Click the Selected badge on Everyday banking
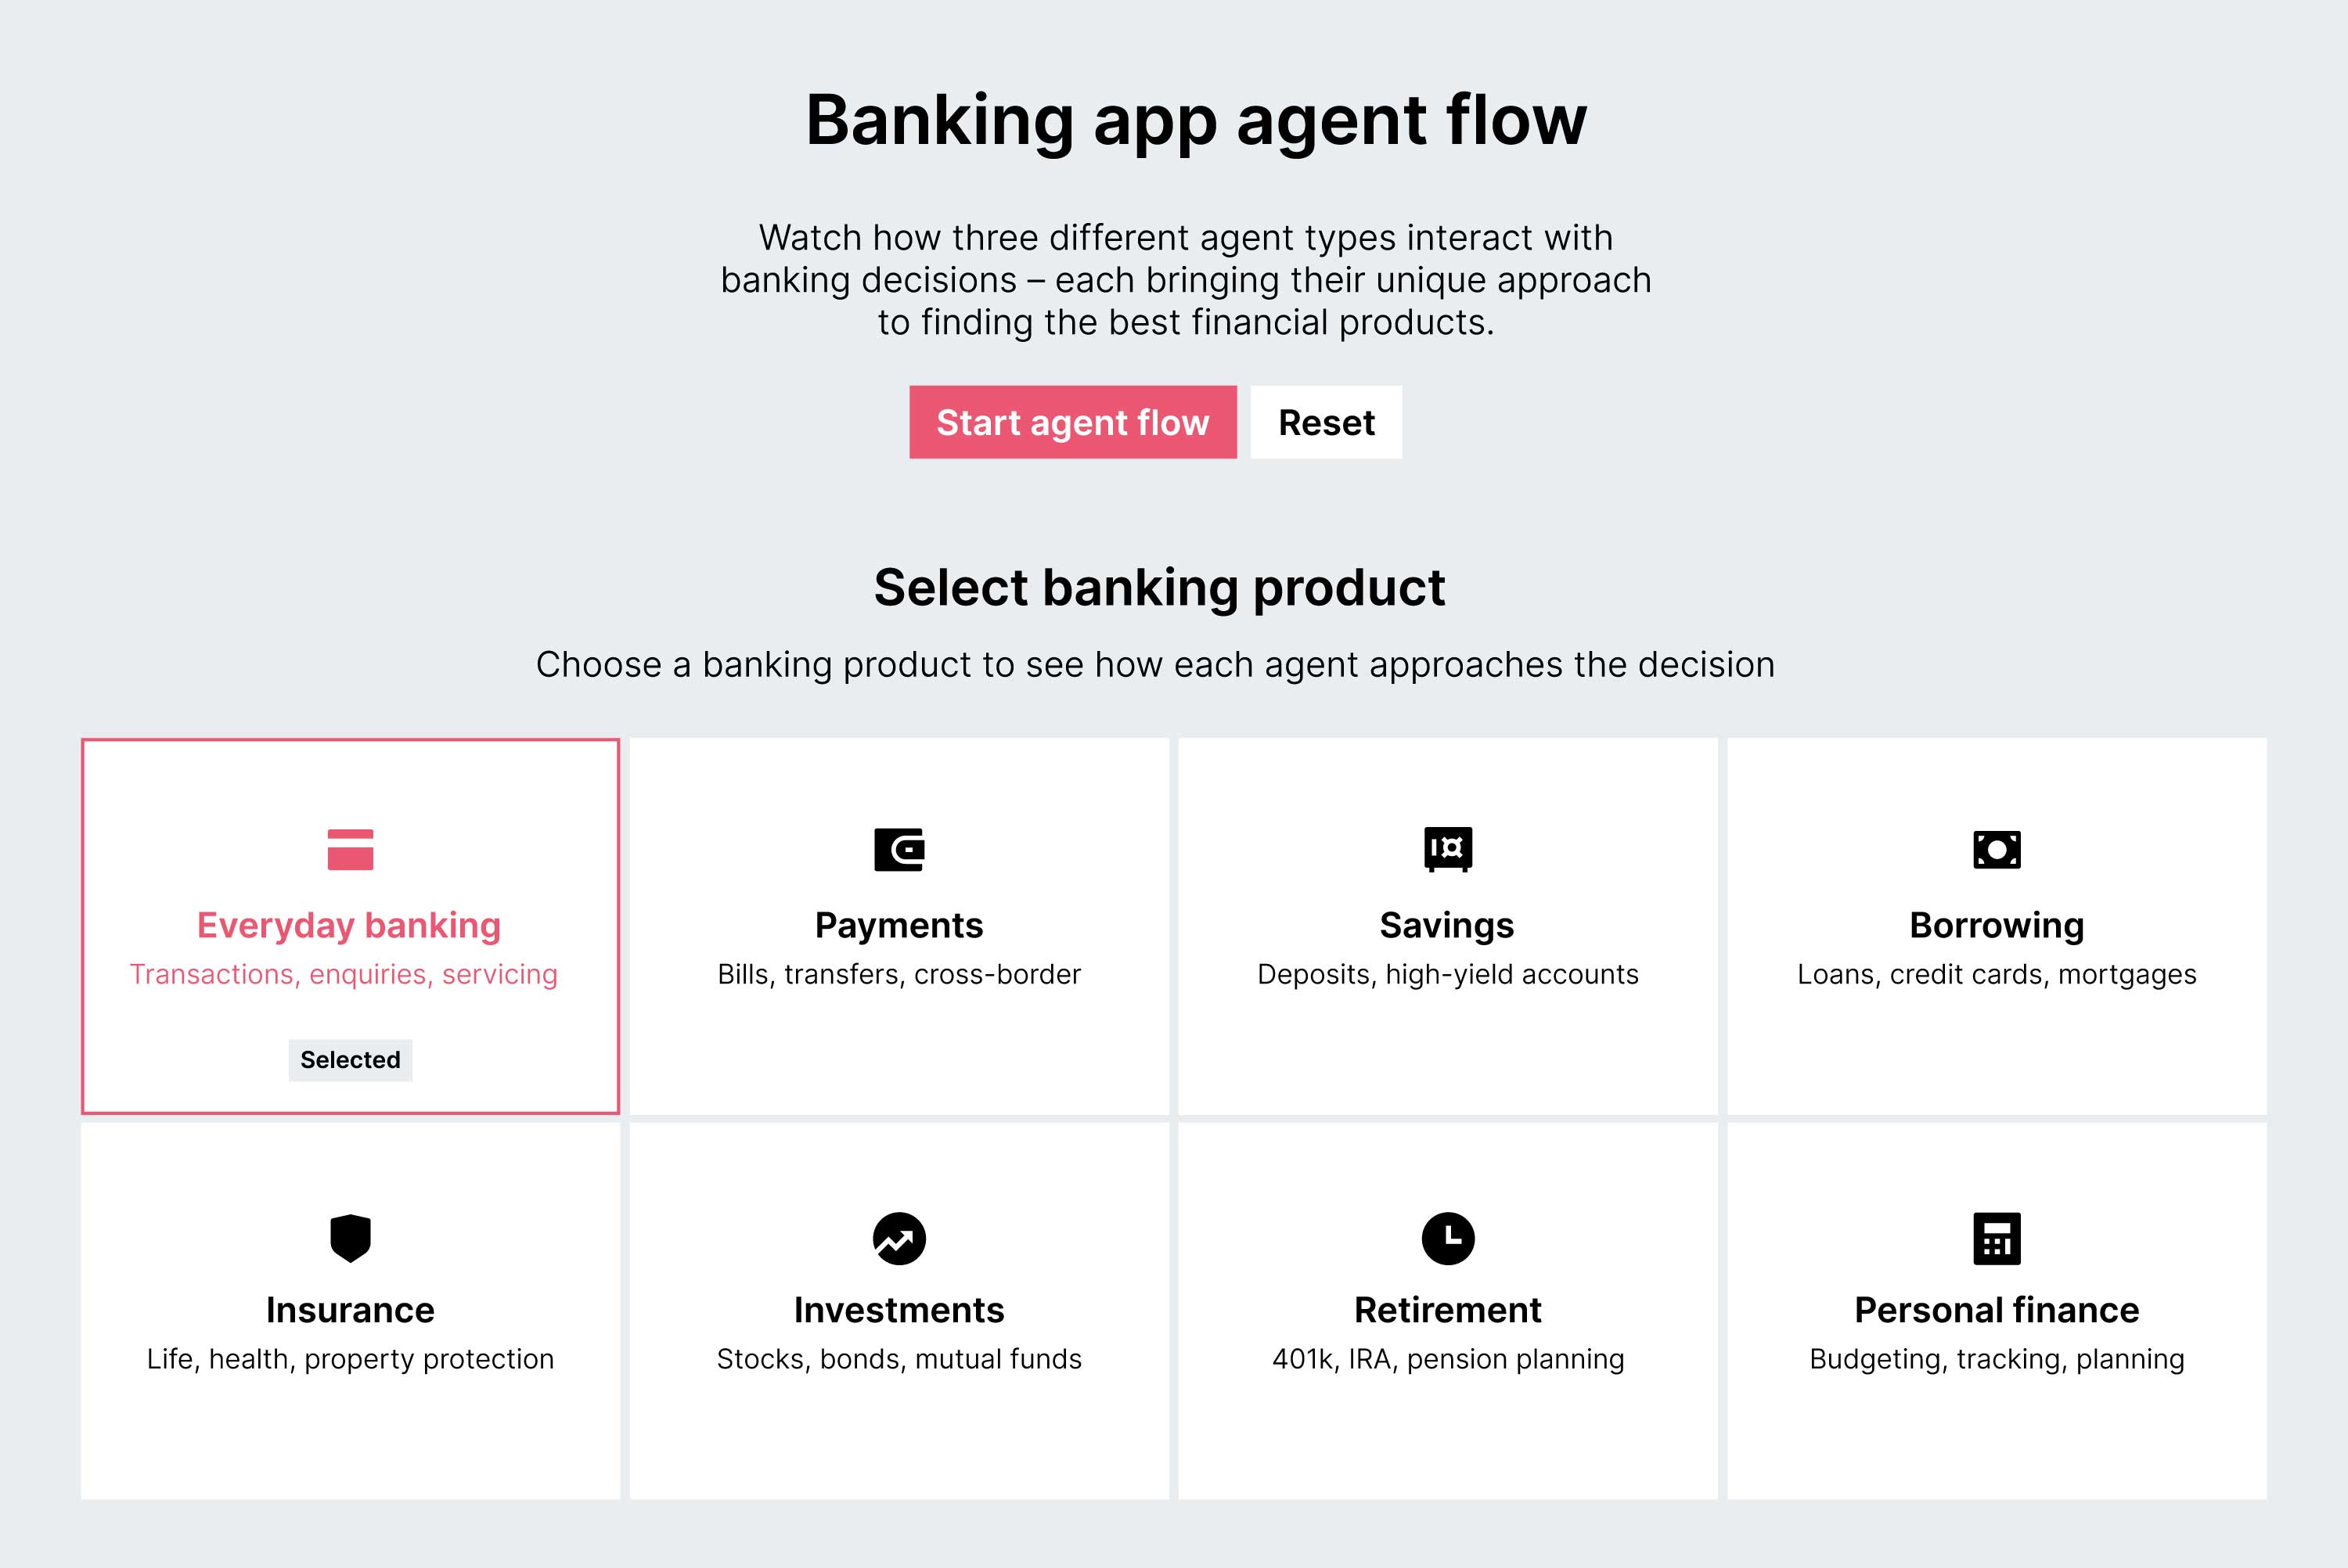 tap(350, 1060)
